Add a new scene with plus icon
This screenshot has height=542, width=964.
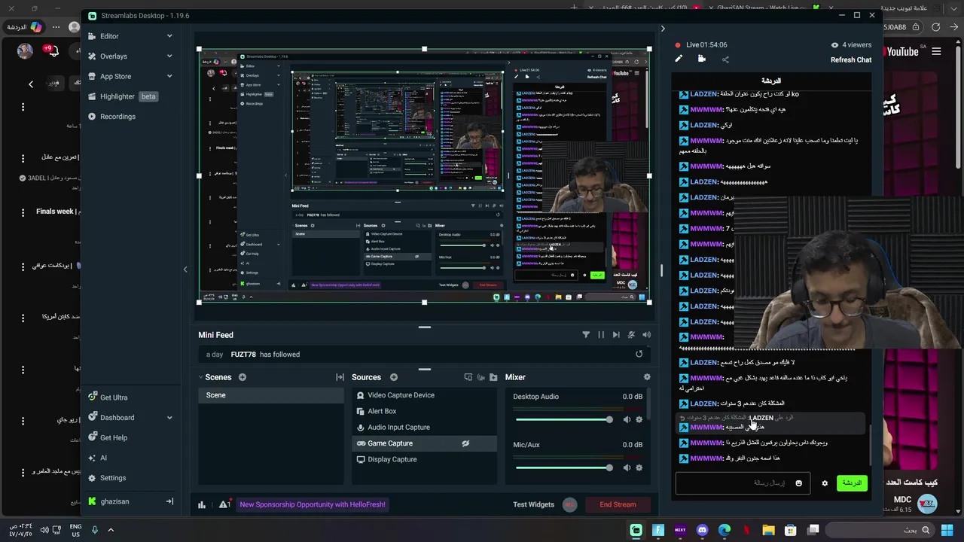point(243,377)
